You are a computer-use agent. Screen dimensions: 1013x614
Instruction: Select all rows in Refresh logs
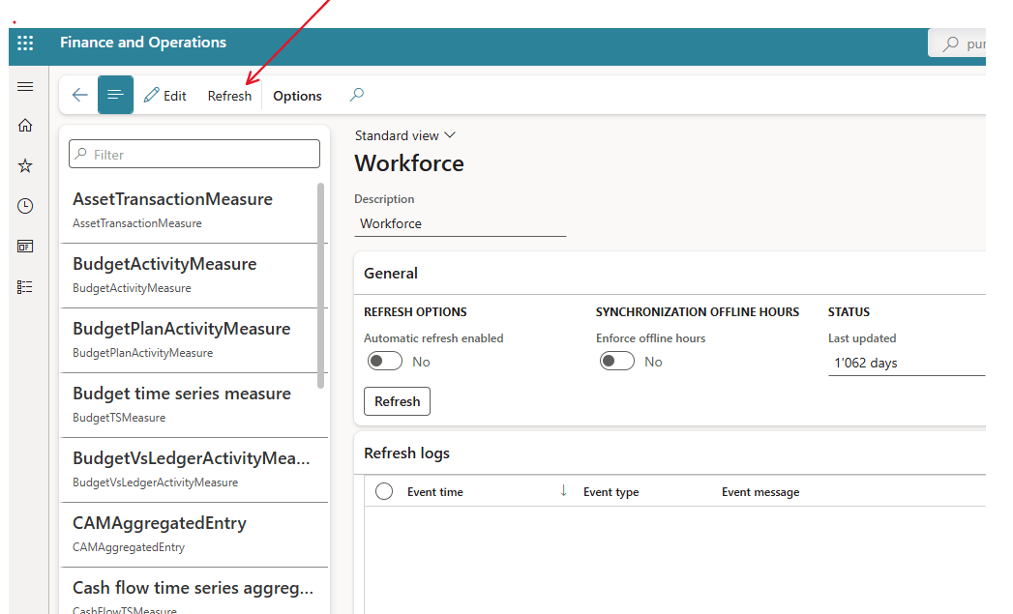(384, 491)
